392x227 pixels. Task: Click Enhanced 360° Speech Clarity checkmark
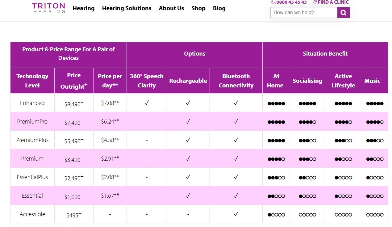pos(147,103)
